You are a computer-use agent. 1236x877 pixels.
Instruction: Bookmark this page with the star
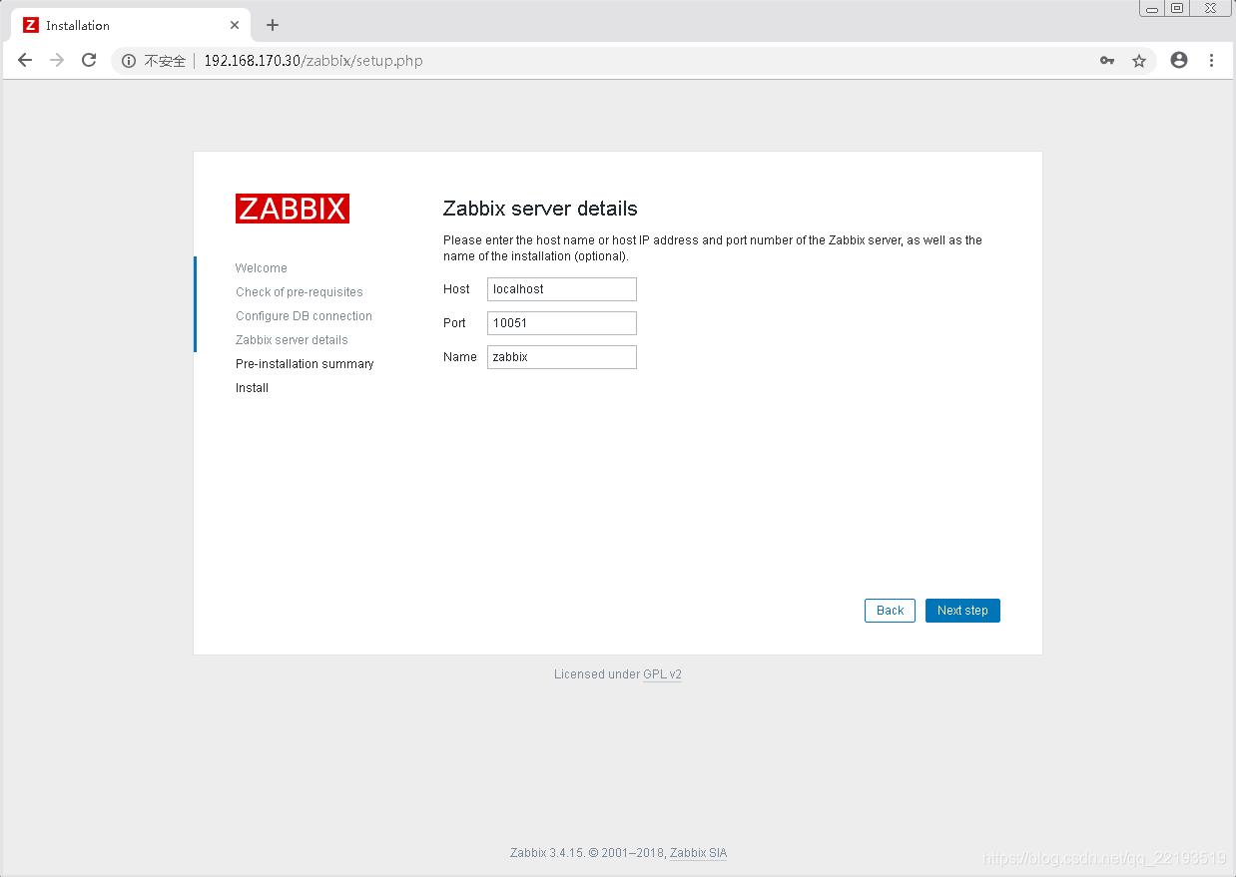coord(1139,61)
